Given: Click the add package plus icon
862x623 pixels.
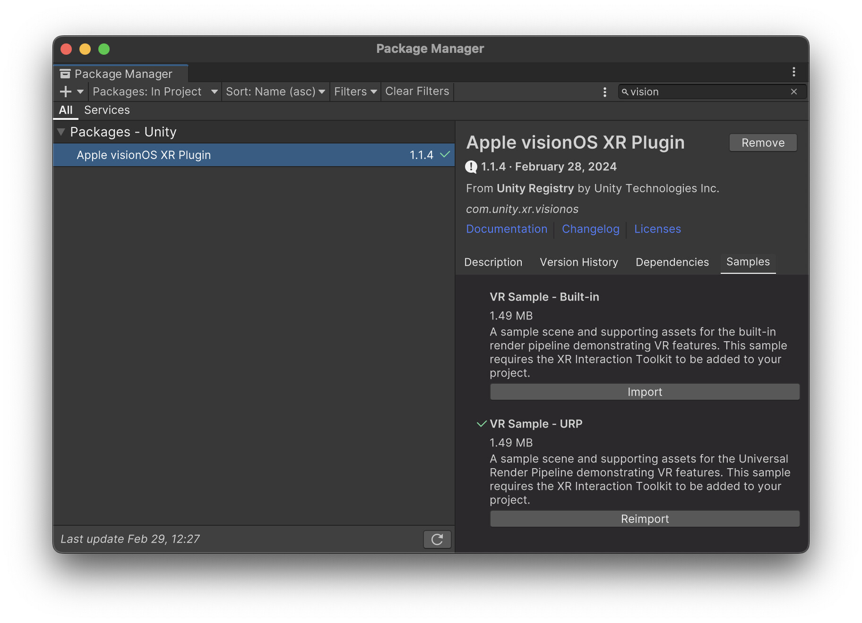Looking at the screenshot, I should point(66,92).
